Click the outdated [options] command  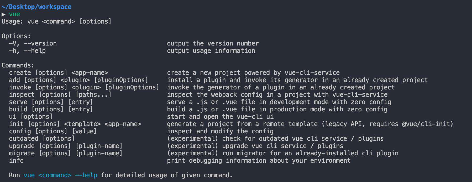pyautogui.click(x=42, y=139)
